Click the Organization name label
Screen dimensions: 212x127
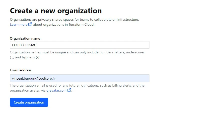[x=25, y=38]
